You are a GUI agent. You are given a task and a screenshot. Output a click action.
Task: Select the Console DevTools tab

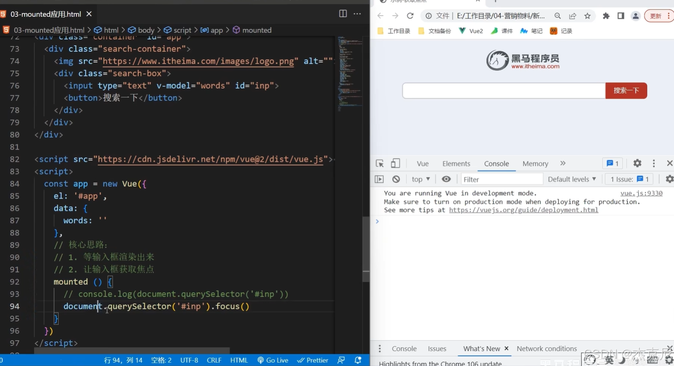click(496, 163)
